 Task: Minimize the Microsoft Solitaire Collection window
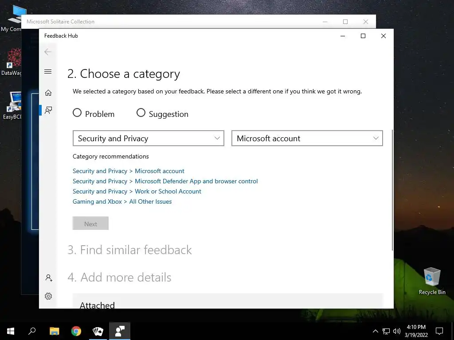[x=325, y=22]
